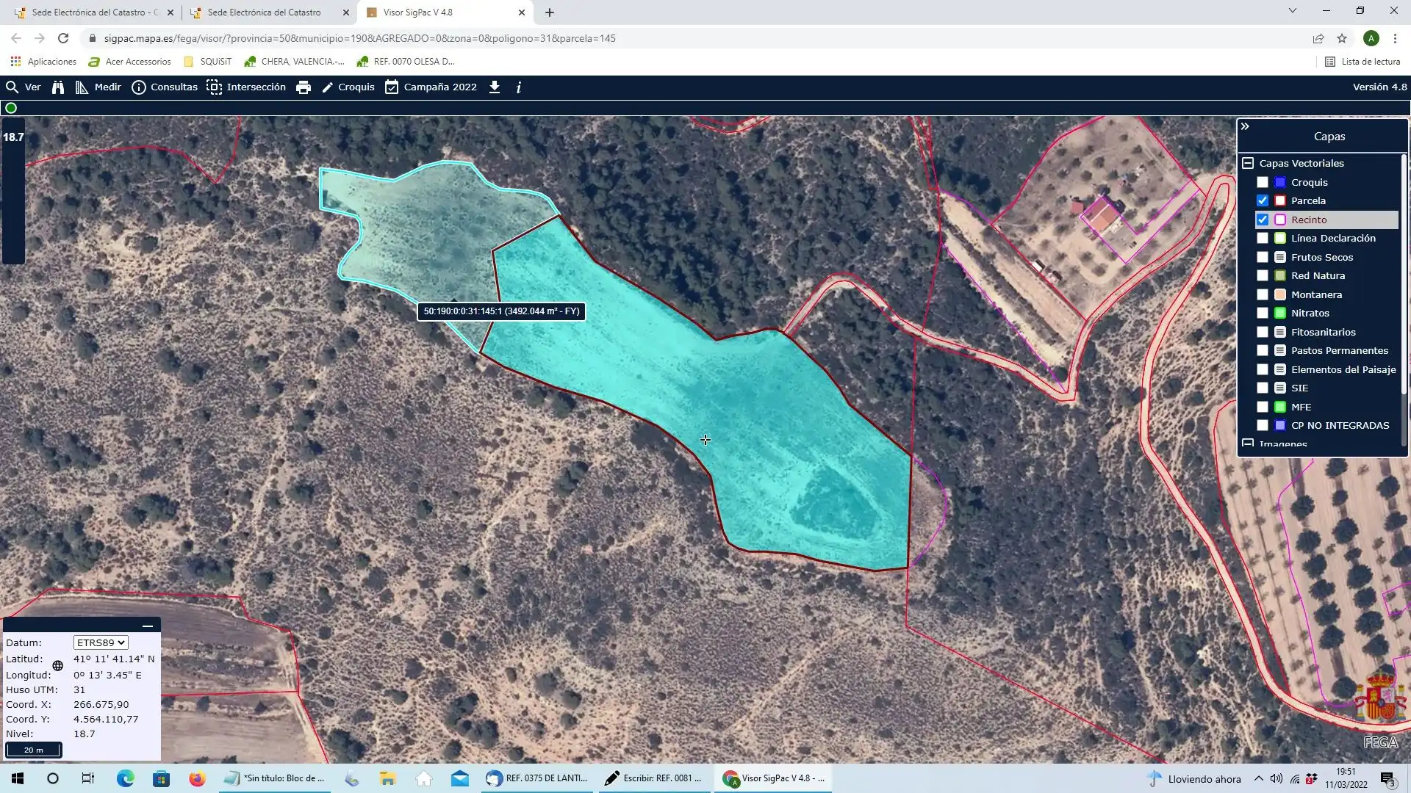Screen dimensions: 1411x793
Task: Click the Nitratos green color swatch
Action: pyautogui.click(x=1280, y=313)
